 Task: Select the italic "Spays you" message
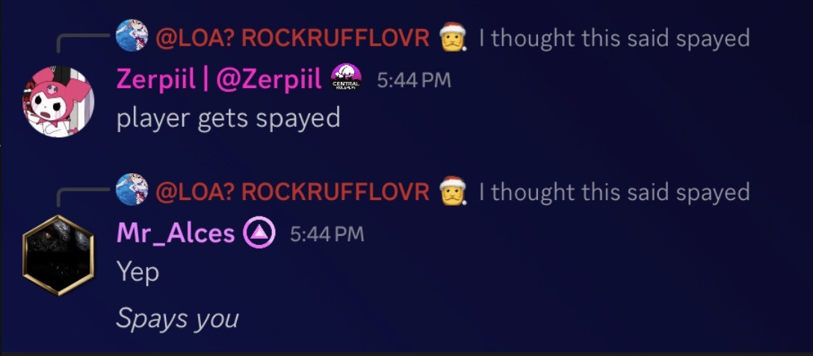click(177, 318)
